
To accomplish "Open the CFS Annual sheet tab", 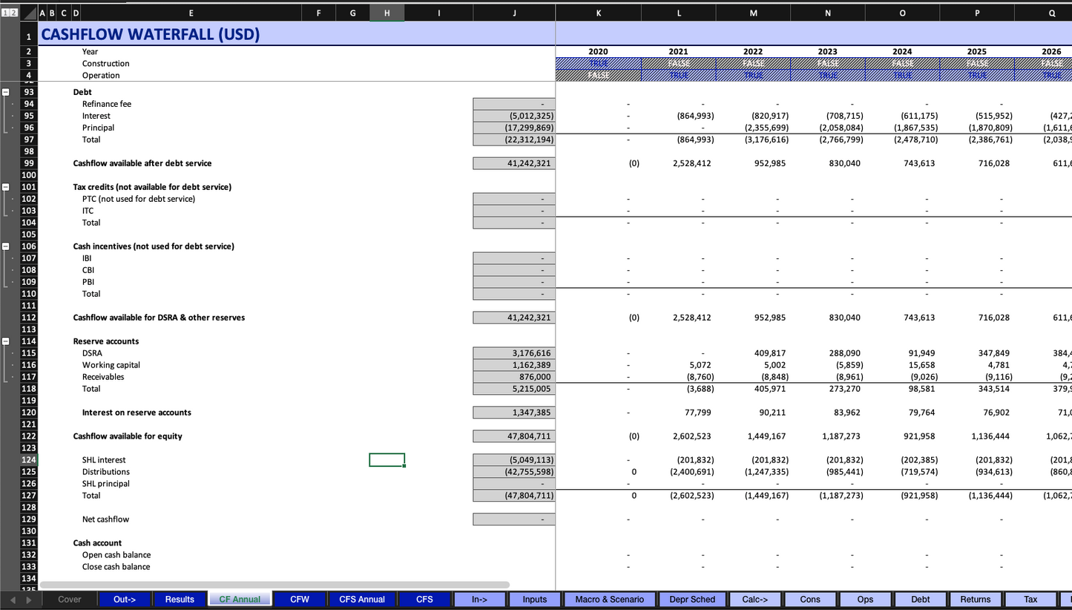I will point(361,600).
